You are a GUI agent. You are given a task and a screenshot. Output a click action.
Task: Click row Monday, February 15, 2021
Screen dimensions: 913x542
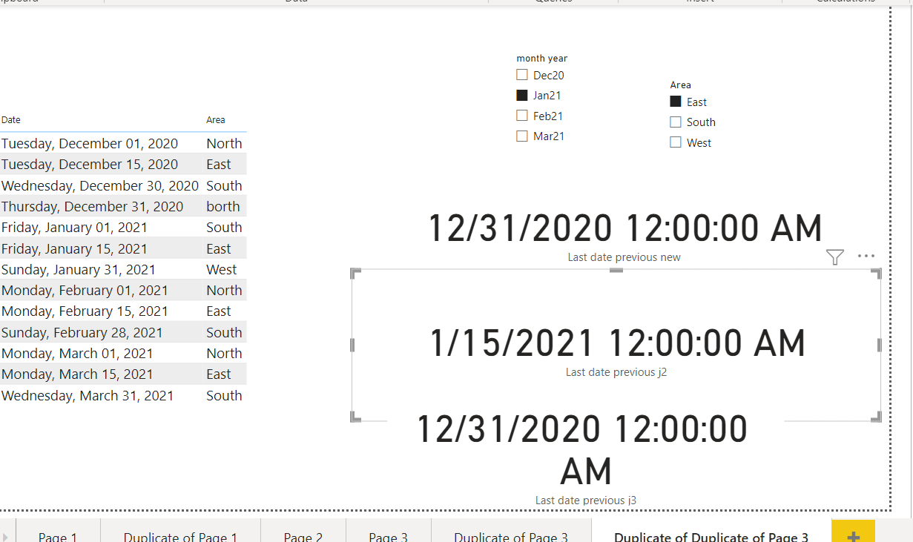tap(123, 311)
